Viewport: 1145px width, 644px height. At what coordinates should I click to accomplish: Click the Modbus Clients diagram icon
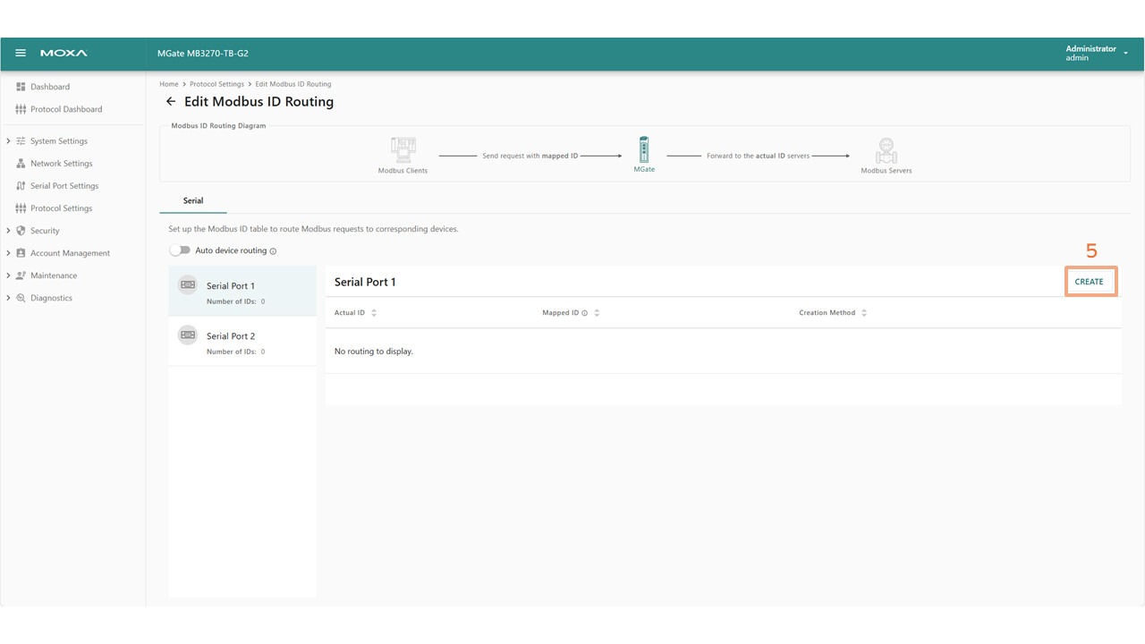pos(403,149)
